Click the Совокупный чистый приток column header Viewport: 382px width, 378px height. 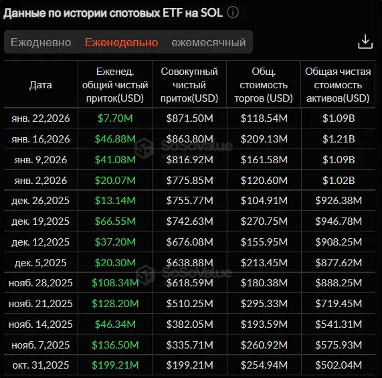pos(189,85)
